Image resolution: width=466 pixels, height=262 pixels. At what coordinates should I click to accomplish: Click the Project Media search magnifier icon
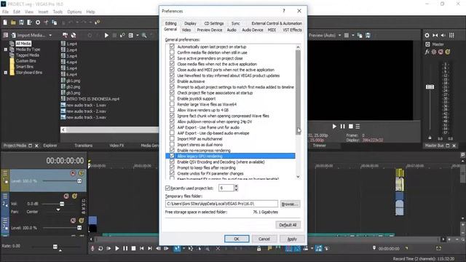point(144,36)
